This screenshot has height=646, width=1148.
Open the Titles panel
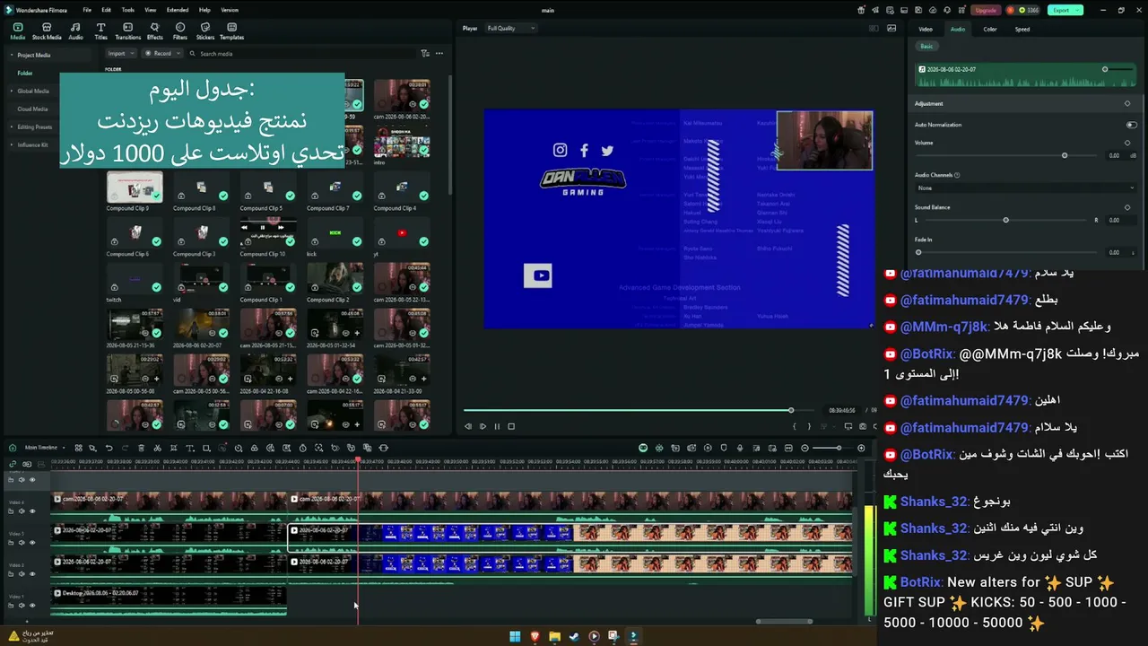tap(100, 31)
